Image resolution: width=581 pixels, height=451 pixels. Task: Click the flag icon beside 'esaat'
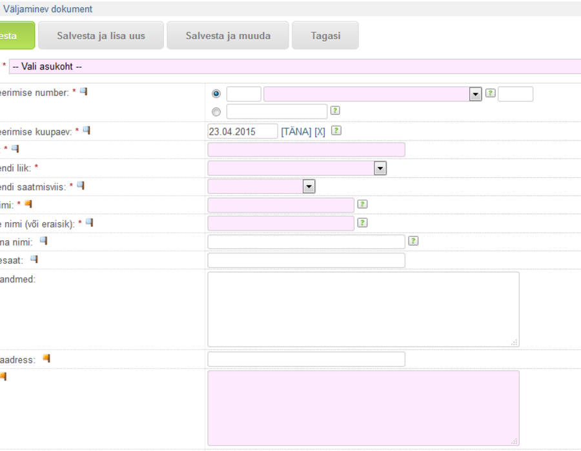pyautogui.click(x=34, y=259)
